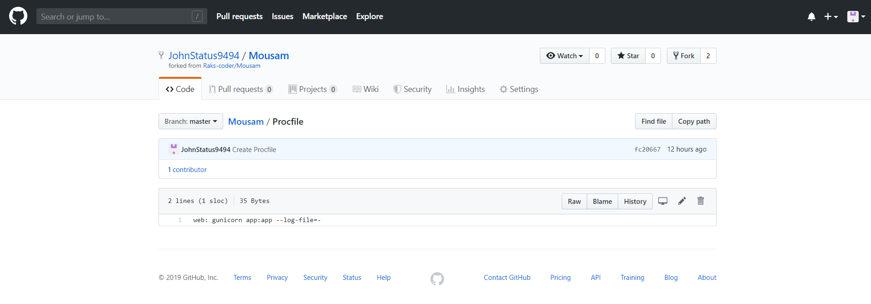Screen dimensions: 871x304
Task: Open the footer Terms link
Action: point(242,278)
